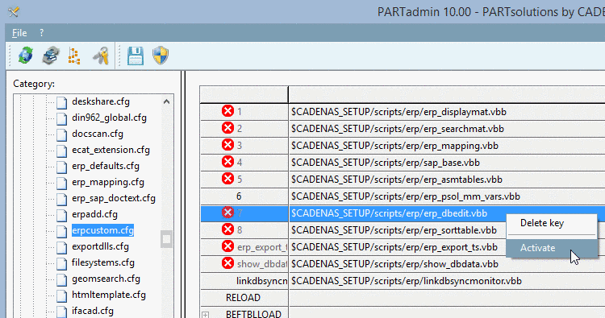Image resolution: width=605 pixels, height=318 pixels.
Task: Select erp_mapping.cfg in category tree
Action: click(x=108, y=182)
